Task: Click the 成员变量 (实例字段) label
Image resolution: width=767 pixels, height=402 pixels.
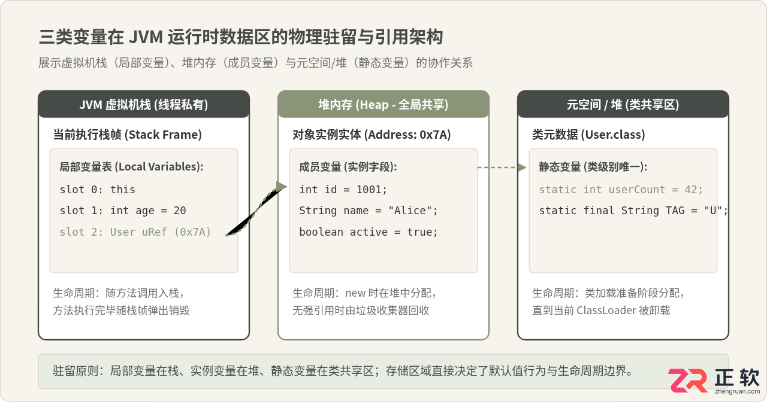Action: pyautogui.click(x=348, y=167)
